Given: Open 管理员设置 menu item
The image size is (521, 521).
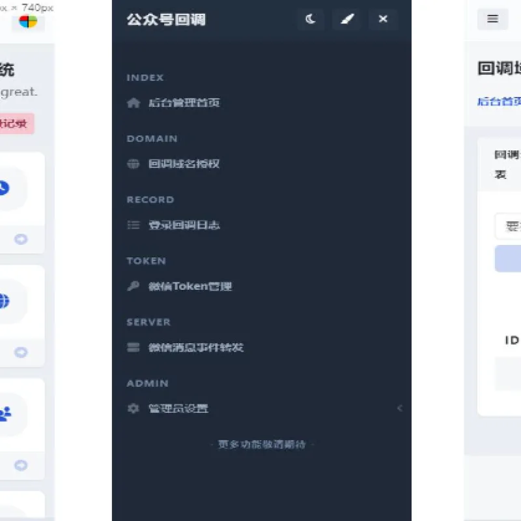Looking at the screenshot, I should point(178,408).
